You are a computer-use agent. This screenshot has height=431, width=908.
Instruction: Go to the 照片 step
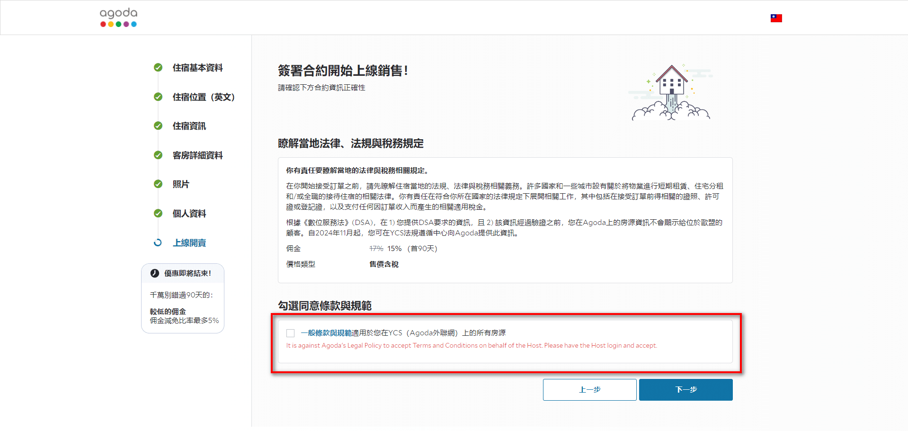[181, 184]
